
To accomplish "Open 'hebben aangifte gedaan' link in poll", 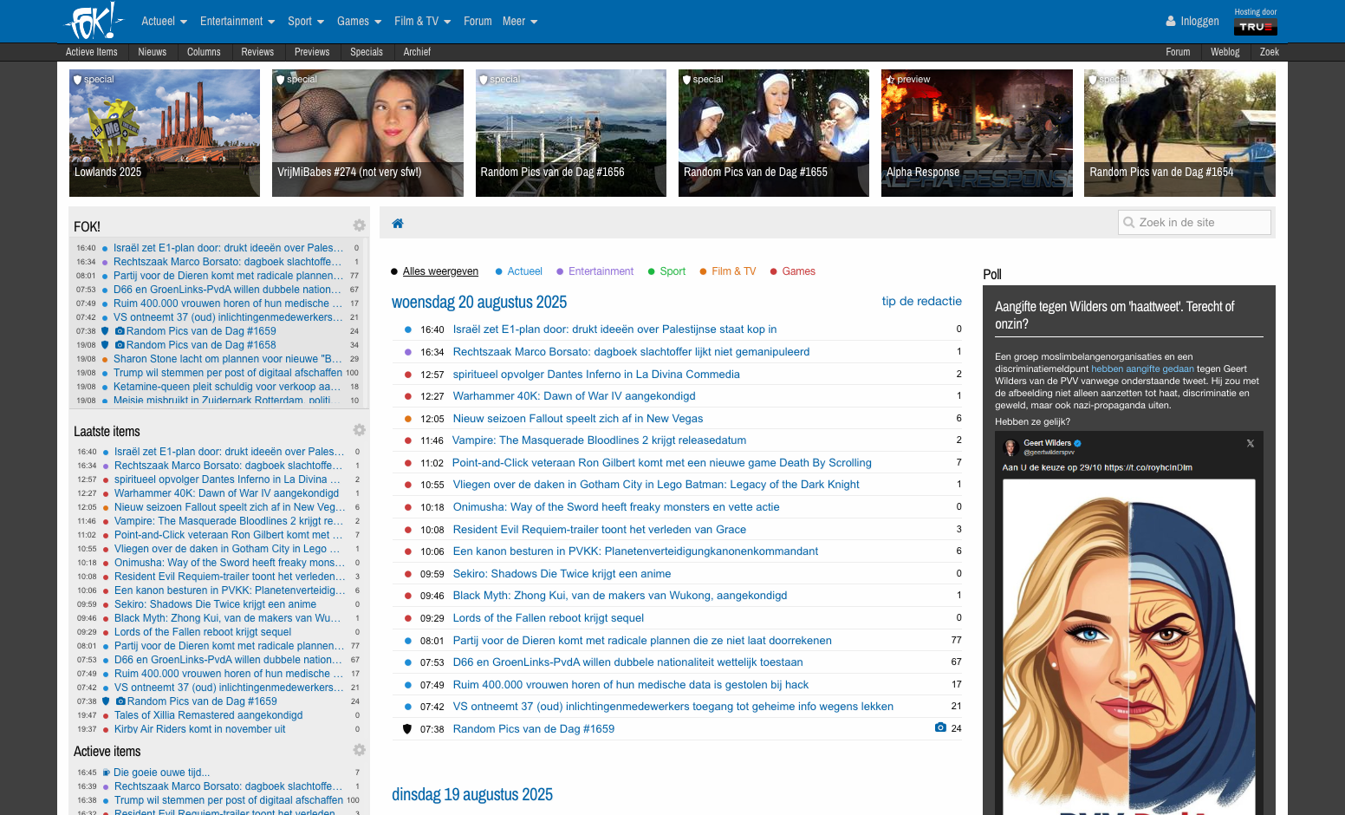I will (x=1142, y=368).
